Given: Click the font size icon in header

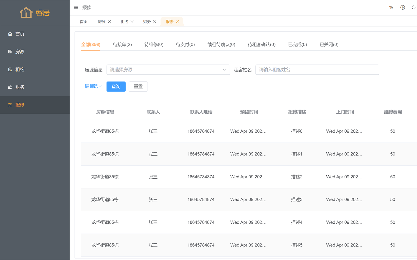Looking at the screenshot, I should coord(391,8).
